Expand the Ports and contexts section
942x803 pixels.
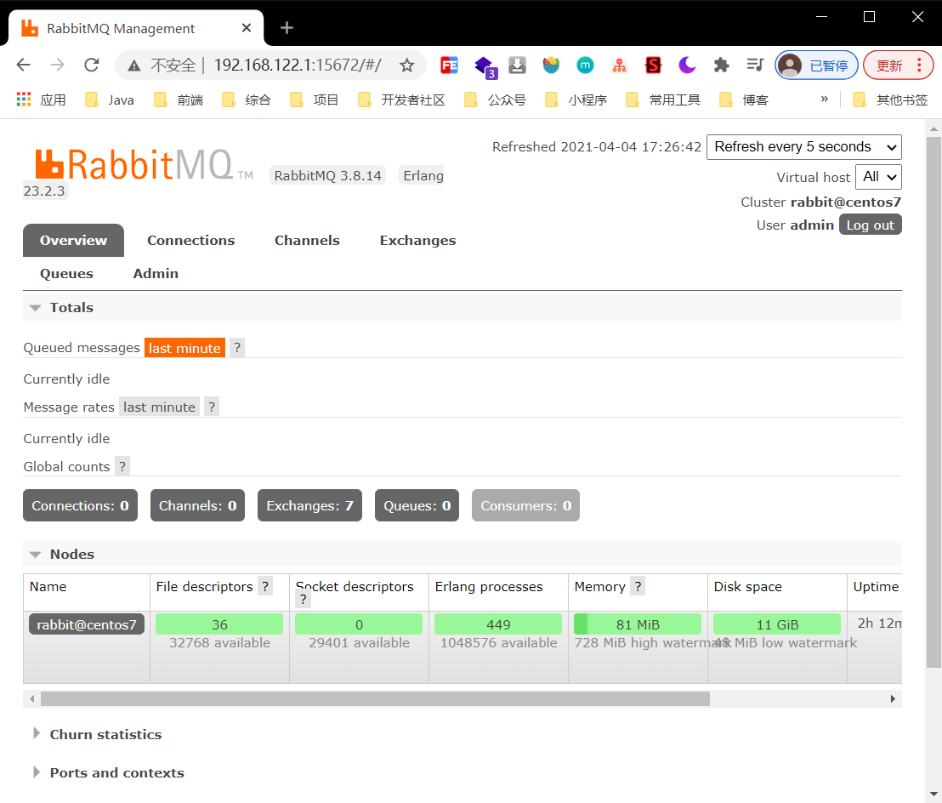pos(116,772)
